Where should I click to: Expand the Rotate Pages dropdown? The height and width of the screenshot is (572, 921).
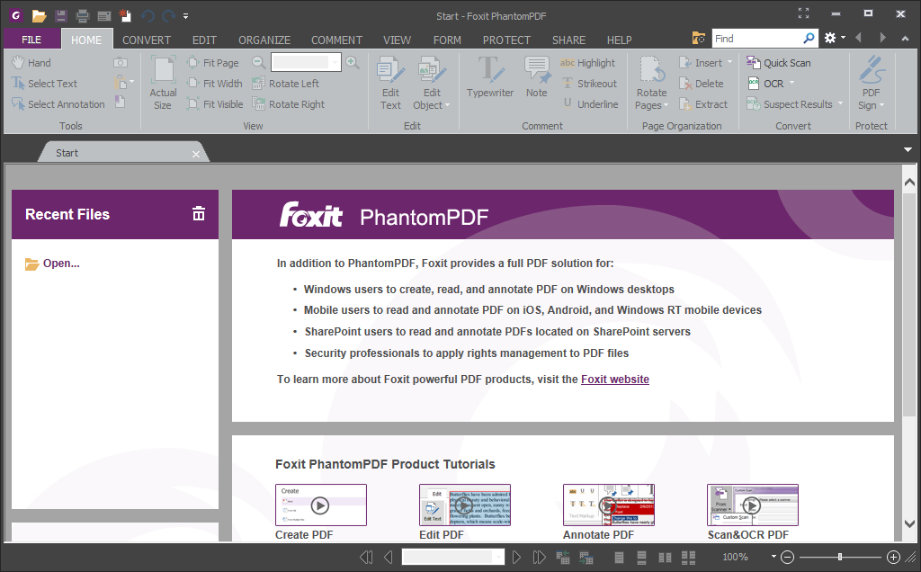[666, 106]
